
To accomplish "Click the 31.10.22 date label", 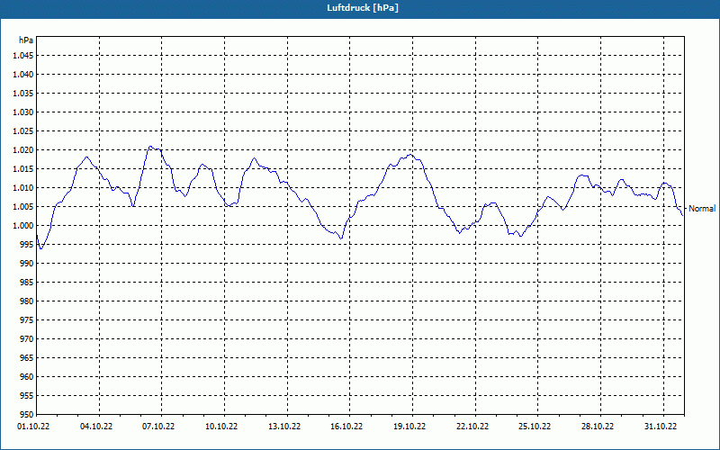I will click(661, 427).
